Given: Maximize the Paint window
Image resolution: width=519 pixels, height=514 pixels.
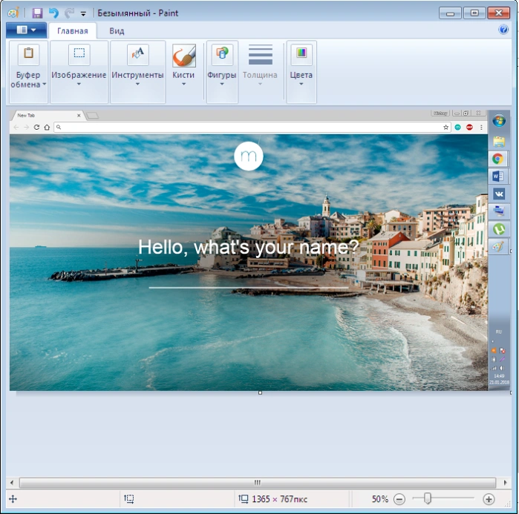Looking at the screenshot, I should tap(474, 13).
